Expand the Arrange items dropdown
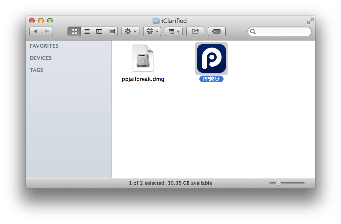Image resolution: width=341 pixels, height=224 pixels. click(174, 31)
